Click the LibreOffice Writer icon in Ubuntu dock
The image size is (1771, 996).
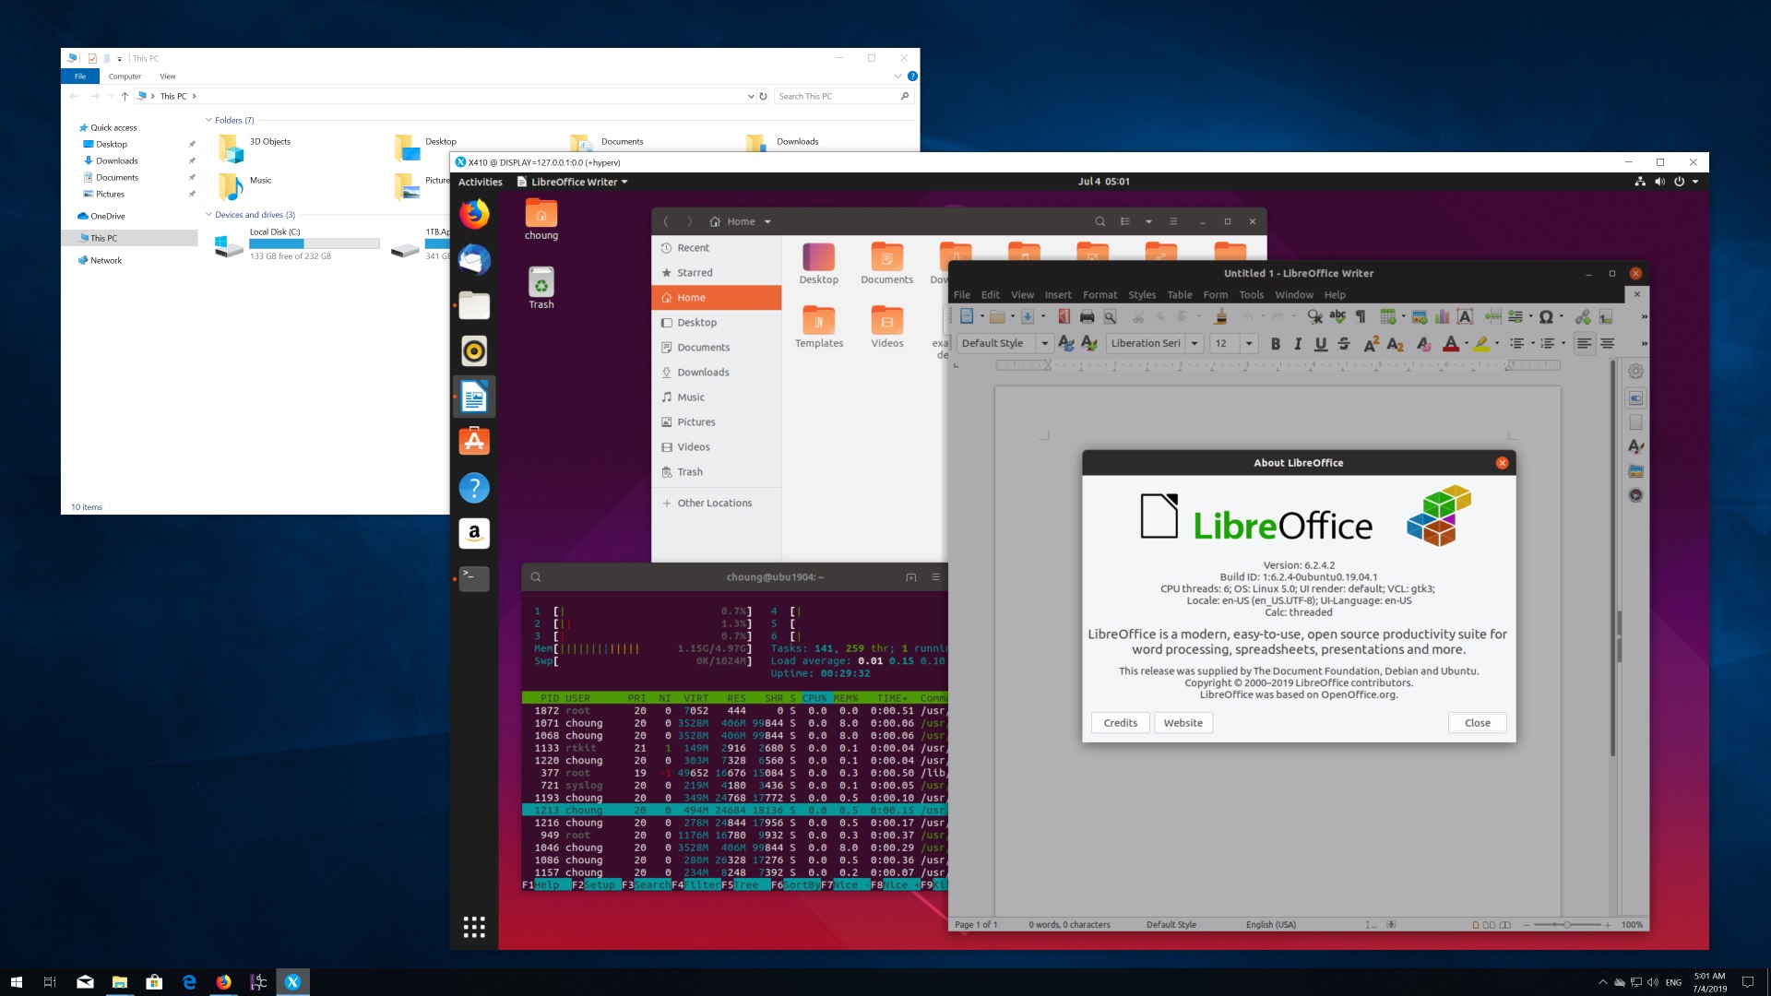(473, 397)
